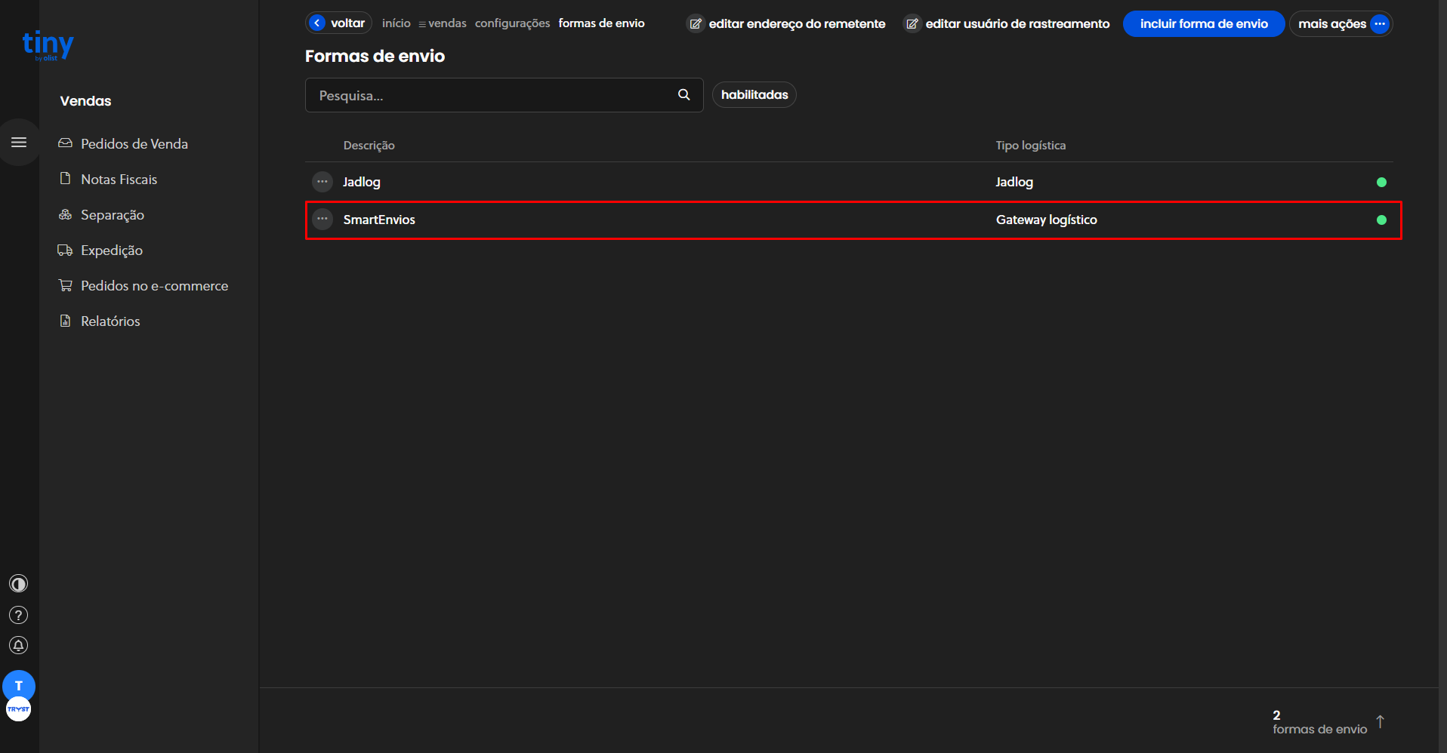Open the Separação section

(113, 215)
